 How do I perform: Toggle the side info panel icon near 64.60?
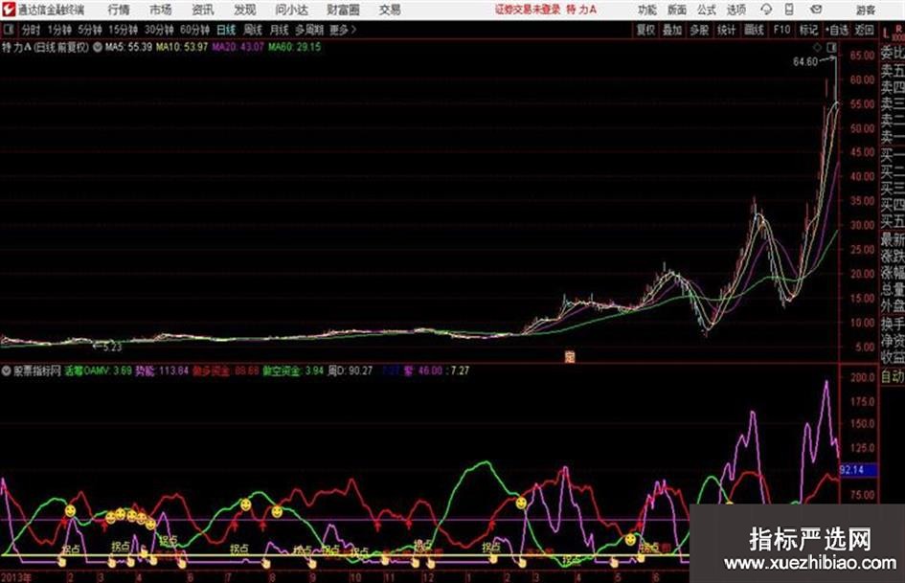click(x=831, y=47)
